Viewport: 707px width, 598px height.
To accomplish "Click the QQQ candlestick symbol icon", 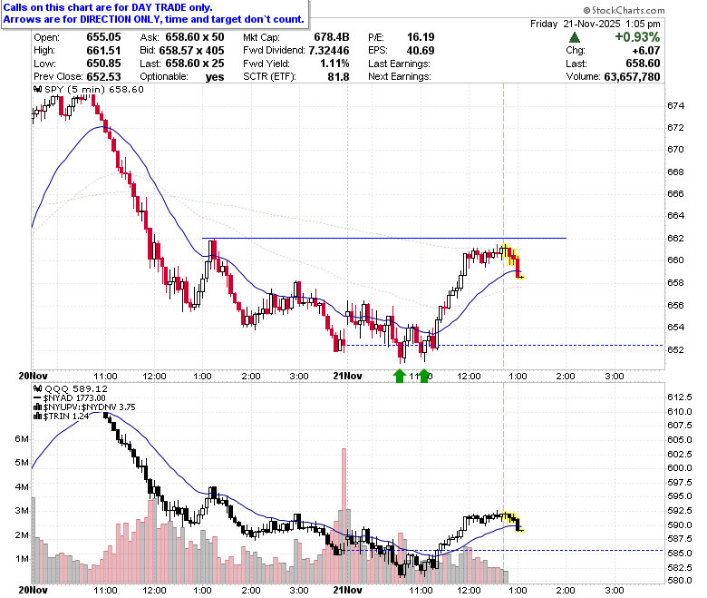I will coord(38,388).
